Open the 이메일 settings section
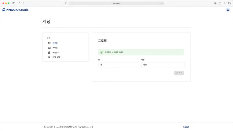Screen dimensions: 233x131 55,48
